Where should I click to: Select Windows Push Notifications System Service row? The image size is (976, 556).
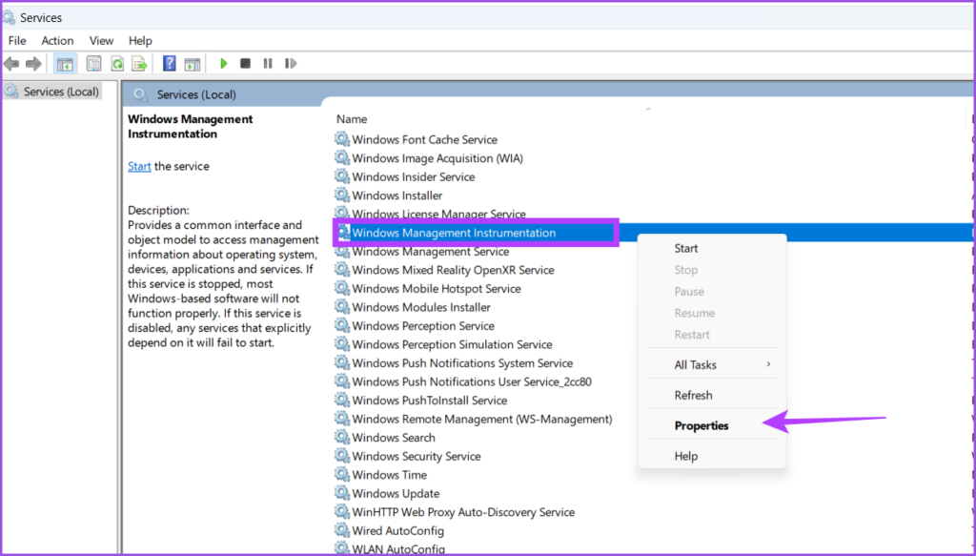[x=462, y=363]
